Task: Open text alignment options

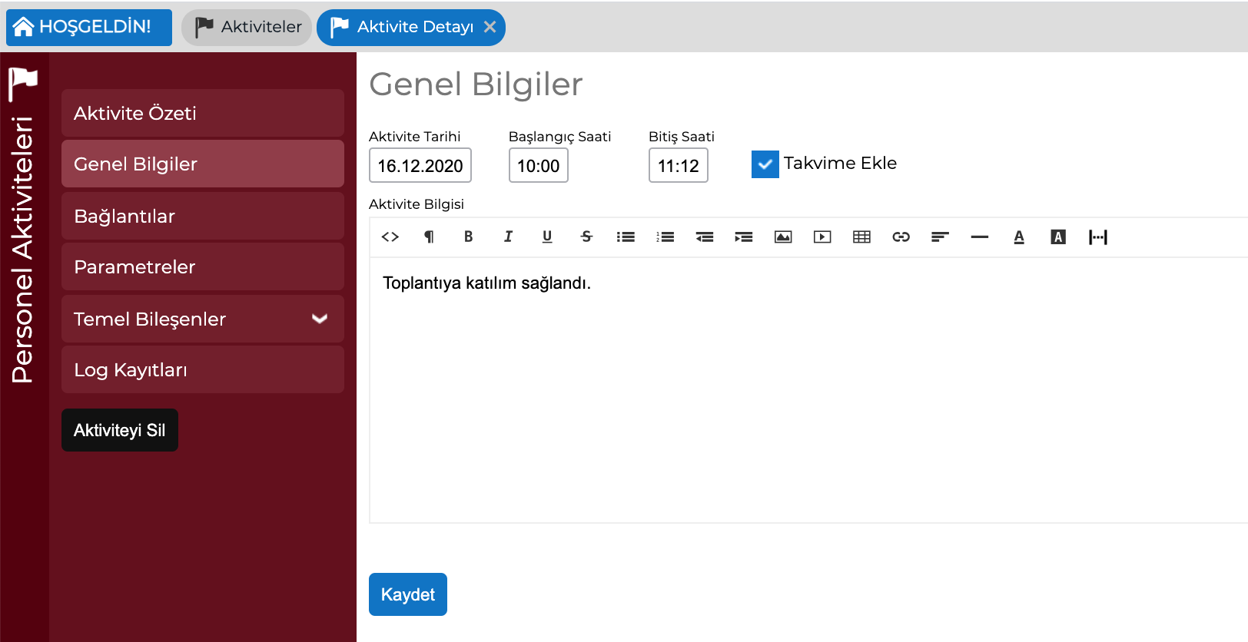Action: click(941, 237)
